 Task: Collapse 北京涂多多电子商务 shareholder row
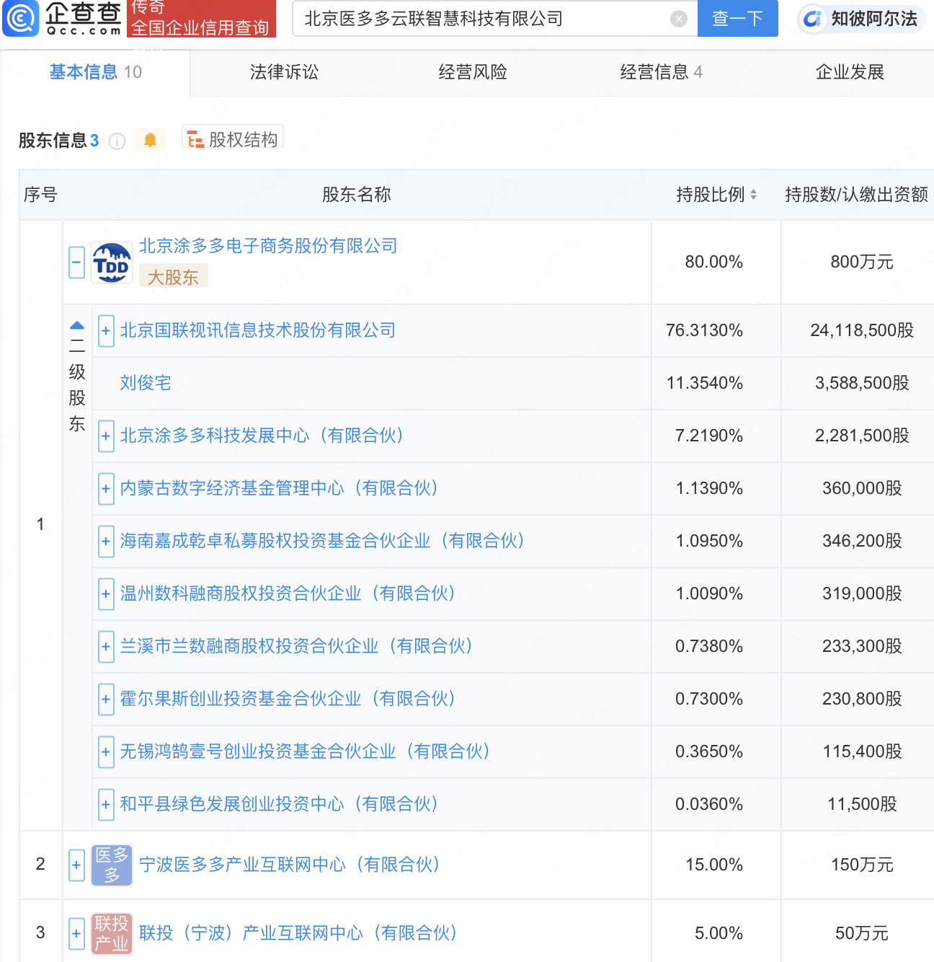coord(77,262)
